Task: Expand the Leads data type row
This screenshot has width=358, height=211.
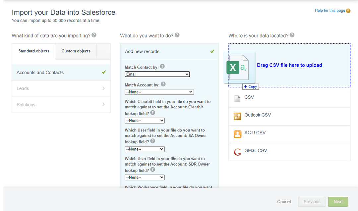Action: [x=61, y=88]
